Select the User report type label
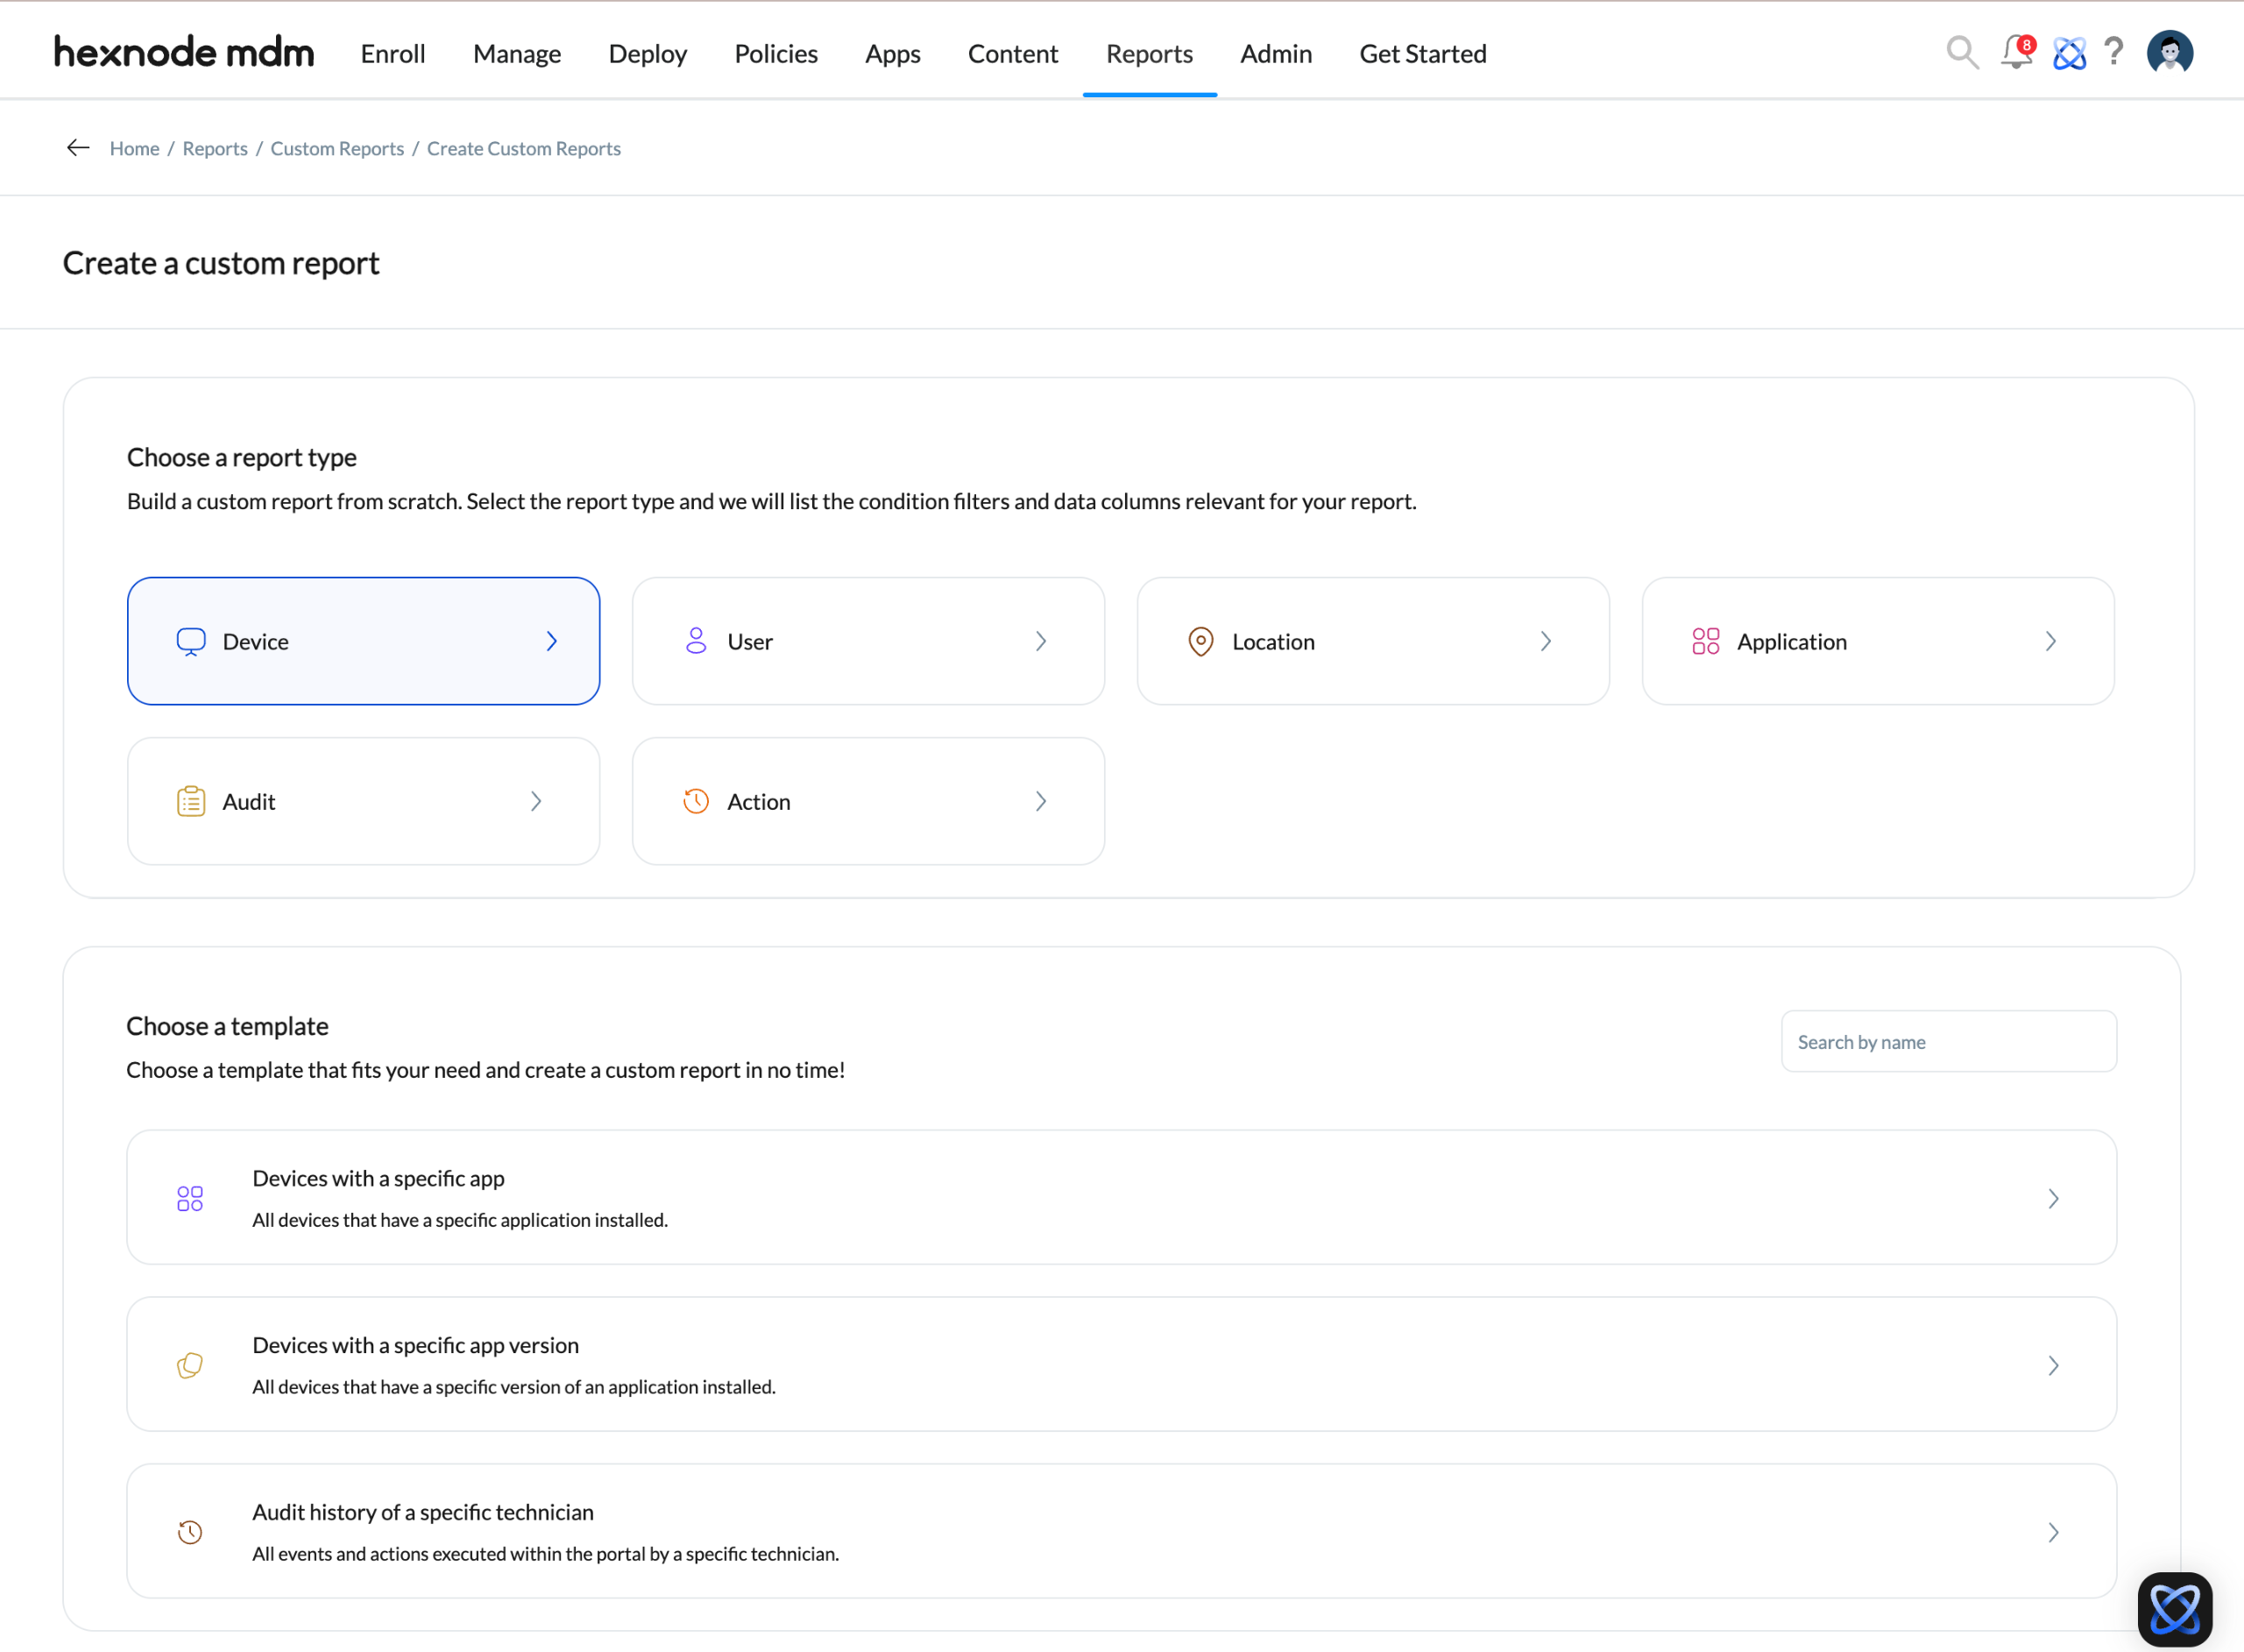The image size is (2244, 1652). point(750,641)
